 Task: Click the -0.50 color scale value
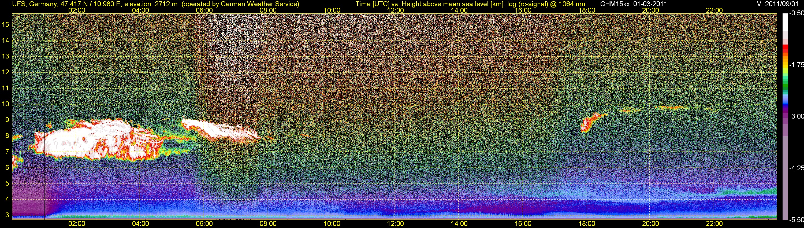click(796, 13)
